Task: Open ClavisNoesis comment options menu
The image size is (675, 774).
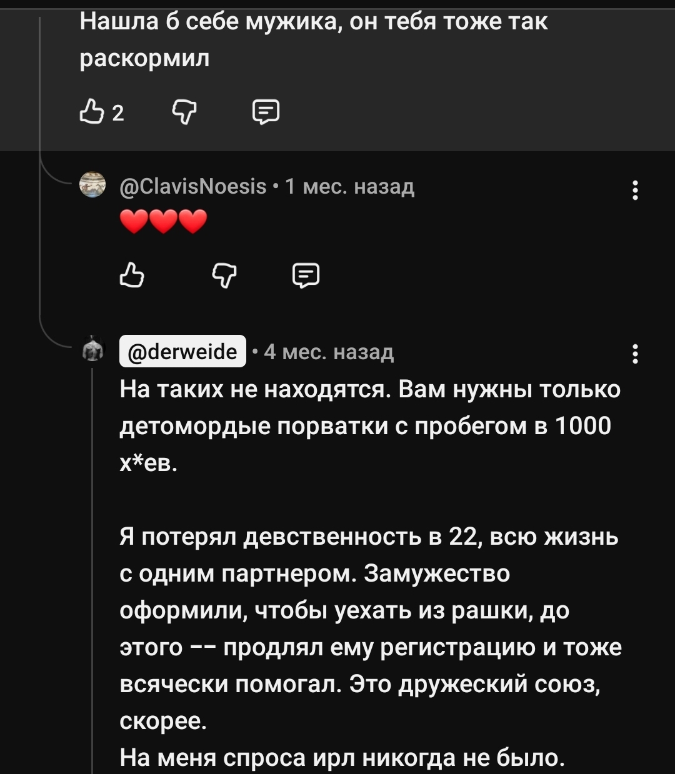Action: (x=635, y=189)
